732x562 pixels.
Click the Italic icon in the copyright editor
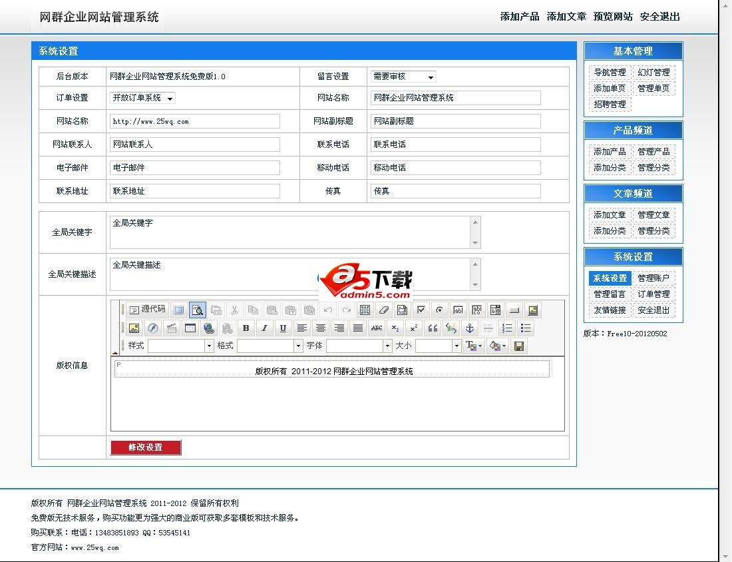(x=264, y=328)
